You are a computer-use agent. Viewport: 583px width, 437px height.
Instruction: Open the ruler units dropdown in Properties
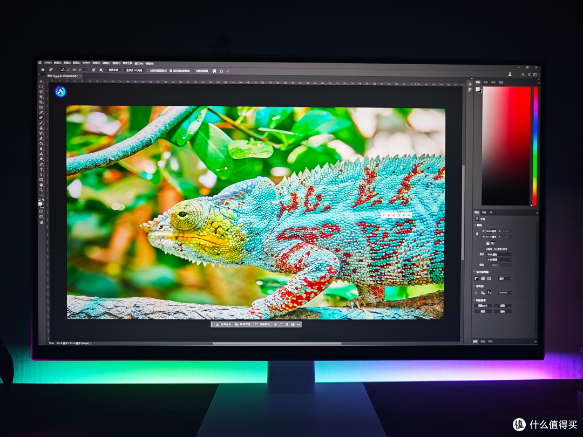point(505,278)
